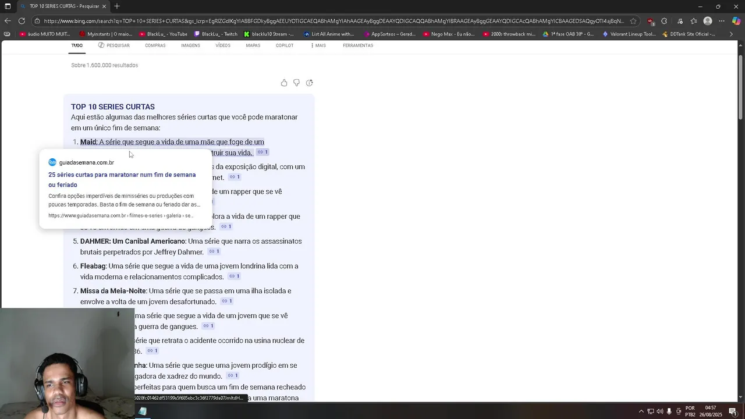Open the POR PTB2 language indicator
745x419 pixels.
(690, 411)
